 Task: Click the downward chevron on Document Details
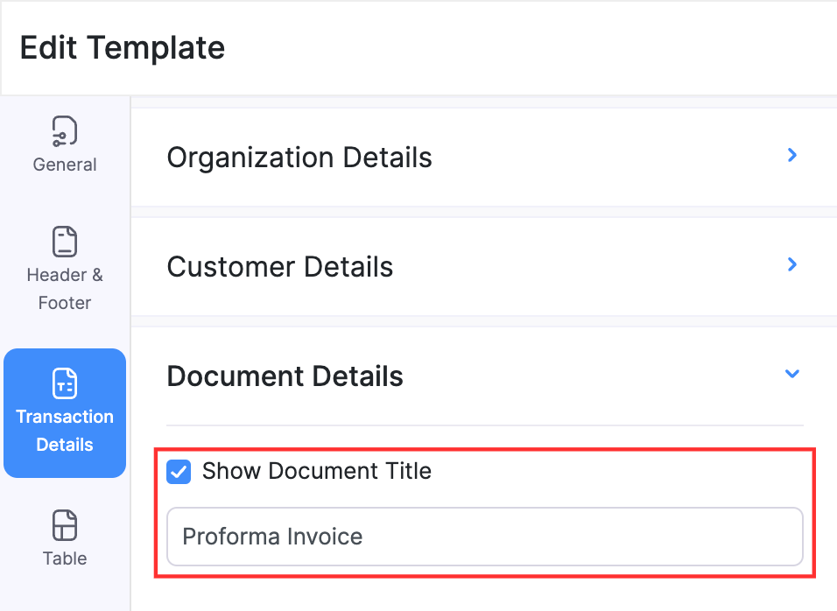point(791,374)
